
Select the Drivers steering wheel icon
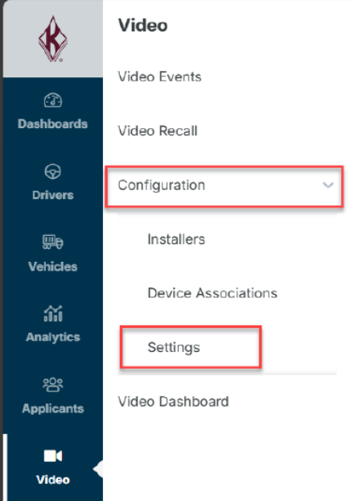(52, 172)
